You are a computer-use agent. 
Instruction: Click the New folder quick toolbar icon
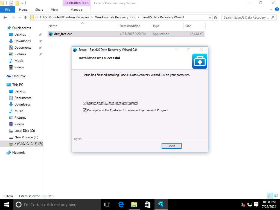coord(17,3)
